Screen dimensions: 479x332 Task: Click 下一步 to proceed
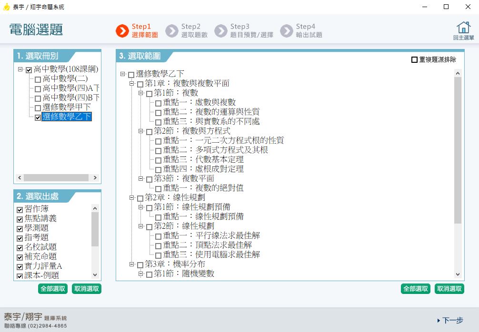(450, 321)
